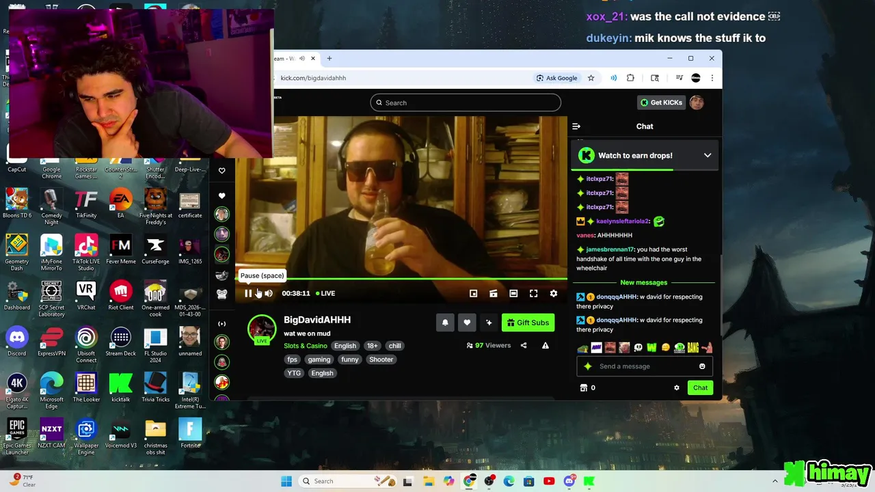Click Ask Google in the address bar
Screen dimensions: 875x492
click(557, 78)
